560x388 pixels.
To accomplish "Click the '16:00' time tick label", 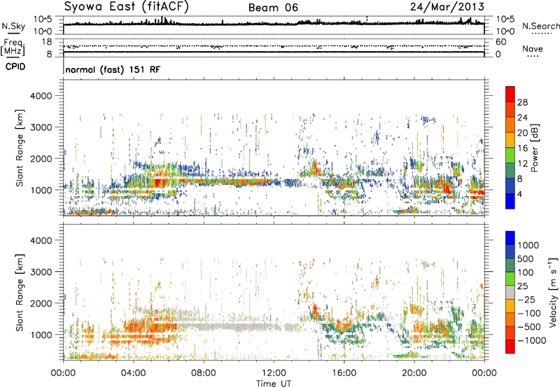I will click(x=344, y=373).
